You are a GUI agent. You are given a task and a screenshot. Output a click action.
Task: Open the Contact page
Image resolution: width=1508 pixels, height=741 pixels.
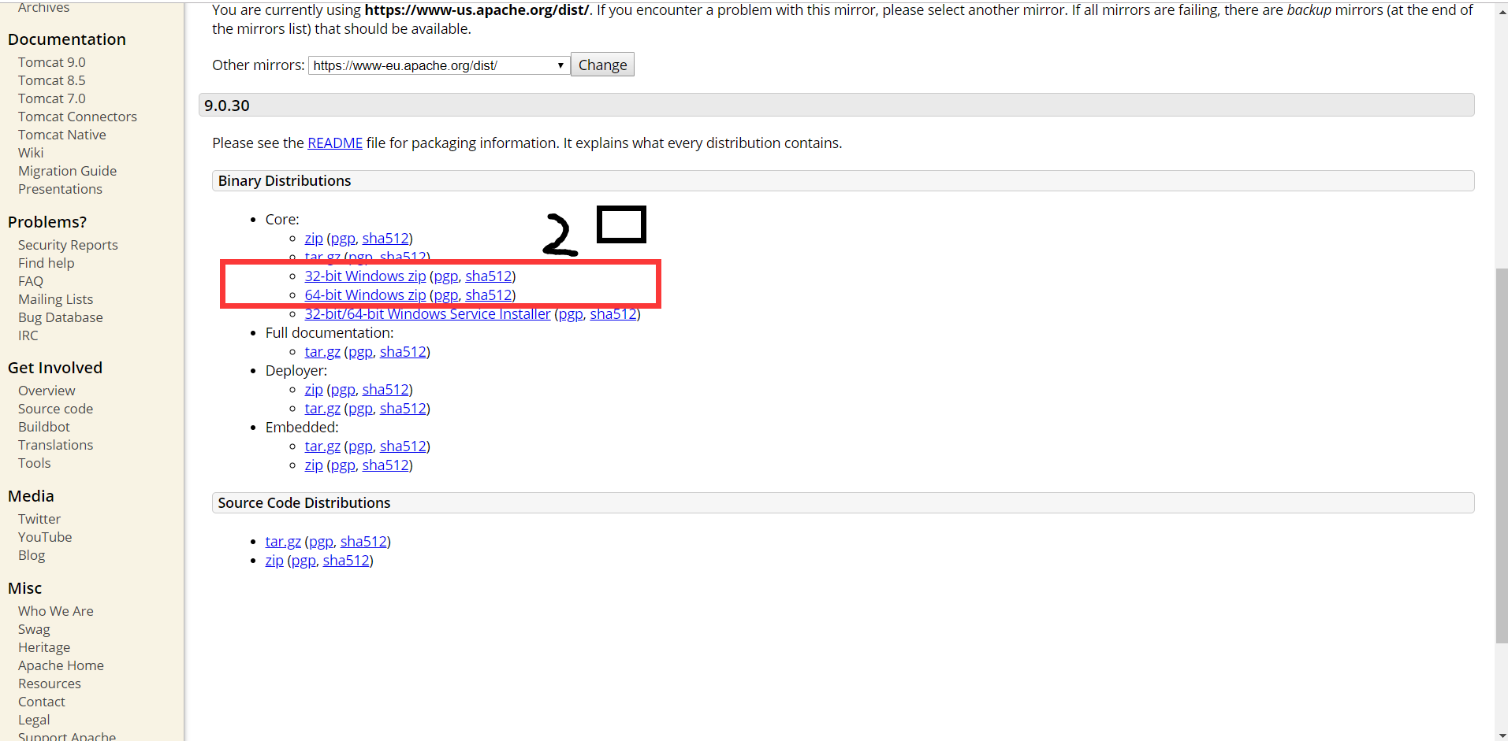click(x=42, y=702)
